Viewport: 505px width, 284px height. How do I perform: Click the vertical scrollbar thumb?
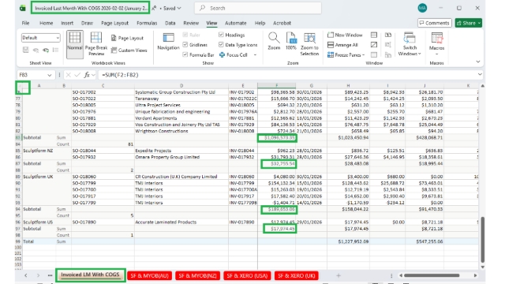click(482, 240)
